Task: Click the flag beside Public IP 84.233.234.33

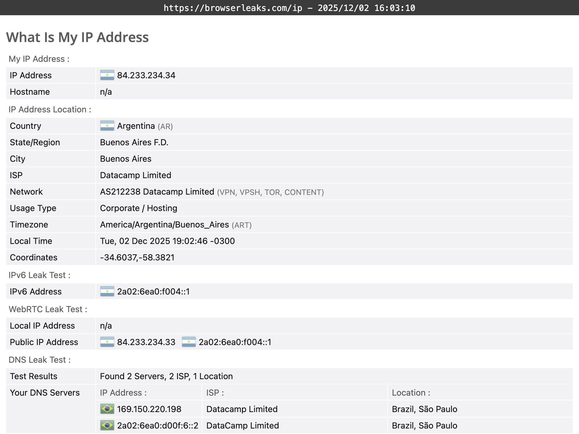Action: (x=107, y=342)
